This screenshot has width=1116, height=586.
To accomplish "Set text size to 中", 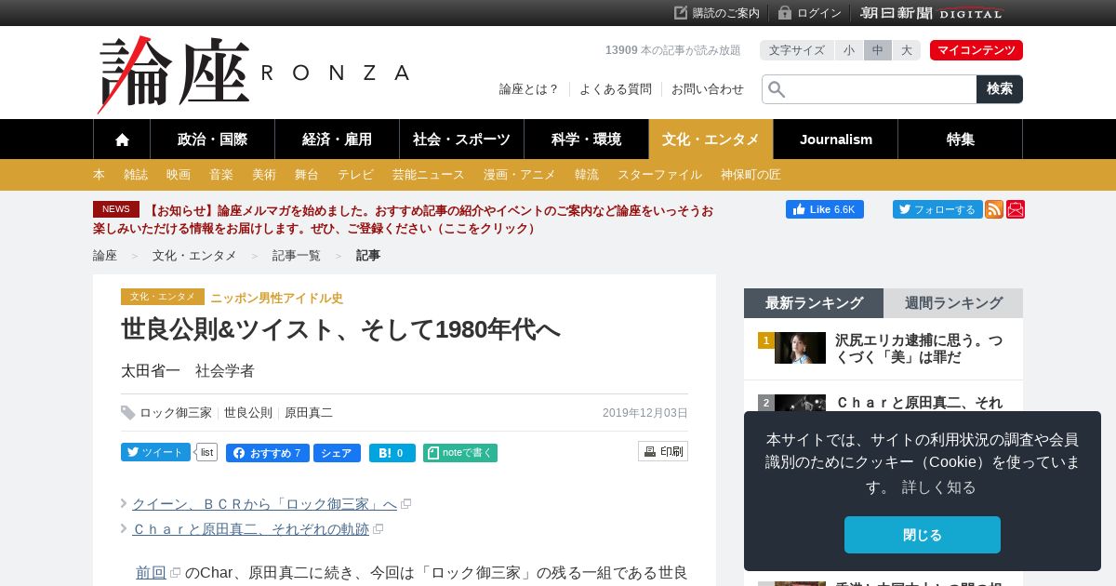I will pyautogui.click(x=878, y=50).
